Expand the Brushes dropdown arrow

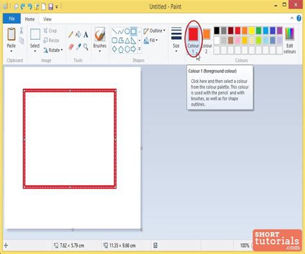(100, 51)
